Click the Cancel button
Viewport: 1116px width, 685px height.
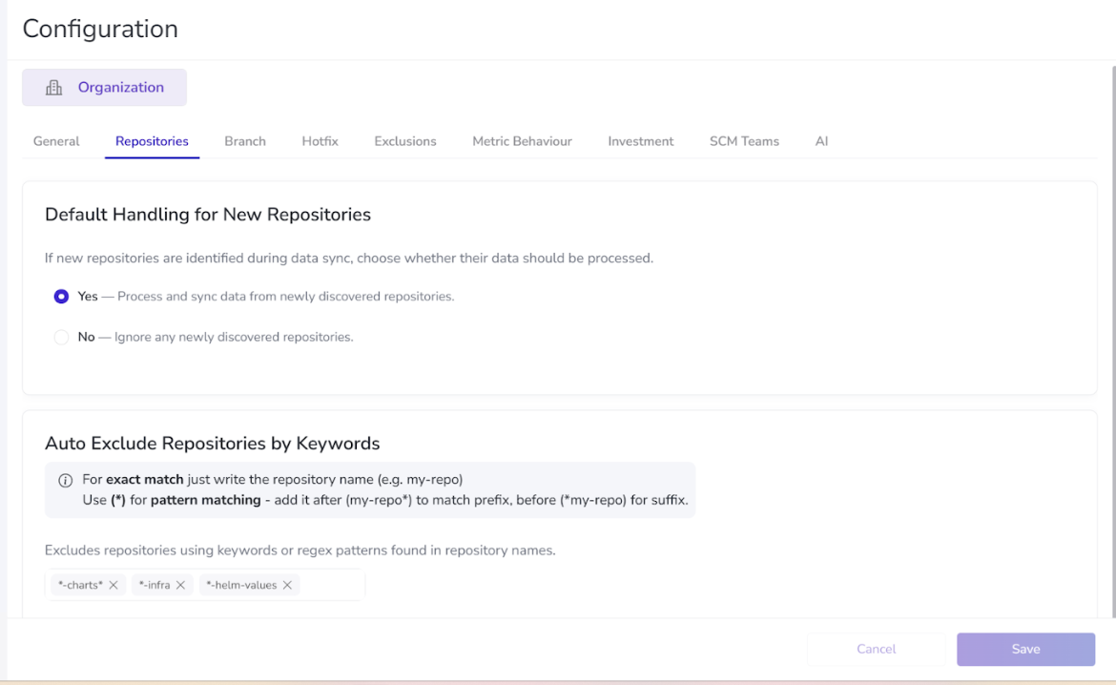(876, 649)
